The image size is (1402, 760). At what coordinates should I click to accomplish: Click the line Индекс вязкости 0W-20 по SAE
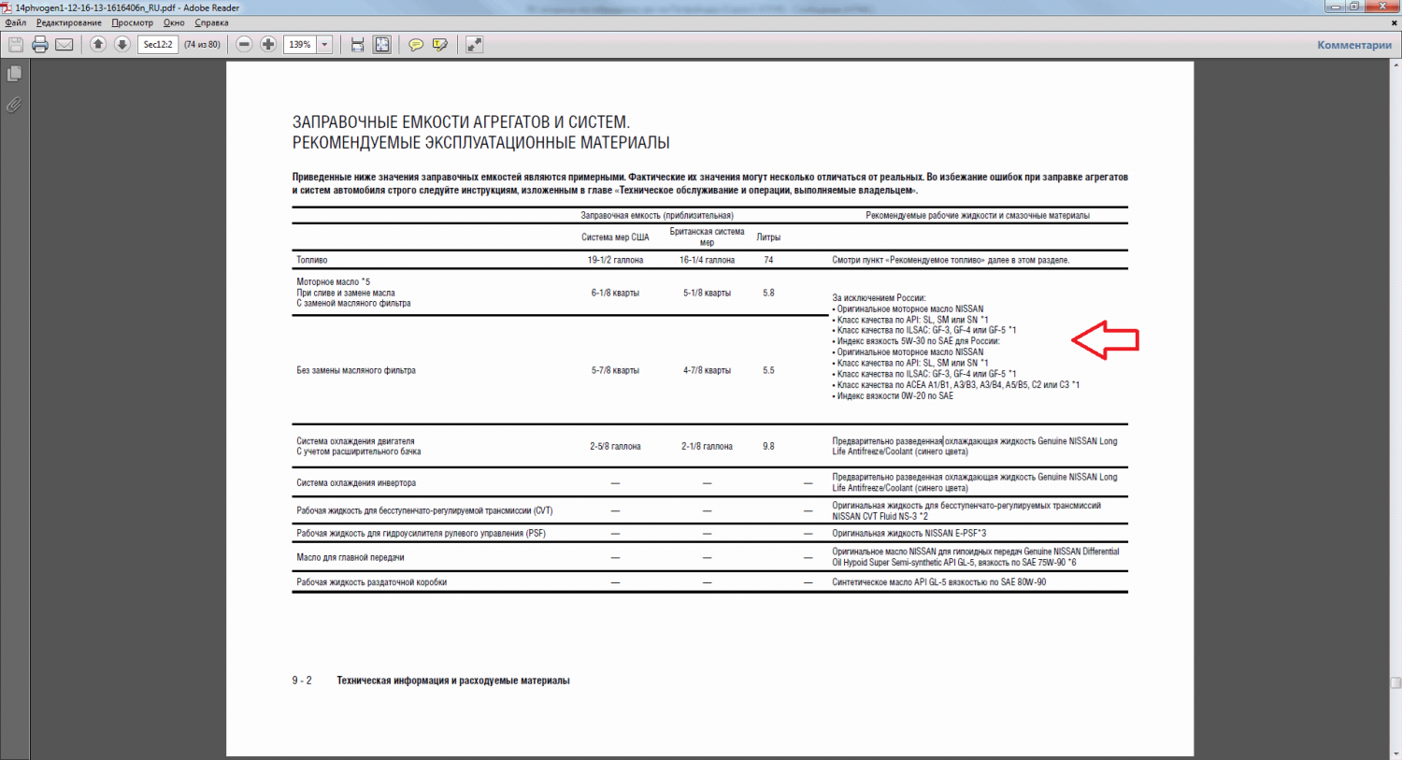pyautogui.click(x=894, y=396)
